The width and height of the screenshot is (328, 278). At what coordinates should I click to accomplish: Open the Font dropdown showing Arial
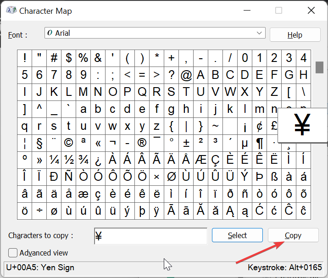coord(155,33)
